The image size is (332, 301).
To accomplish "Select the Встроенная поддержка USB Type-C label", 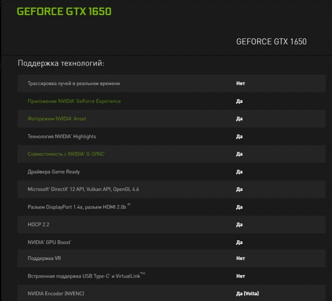I will [x=87, y=276].
